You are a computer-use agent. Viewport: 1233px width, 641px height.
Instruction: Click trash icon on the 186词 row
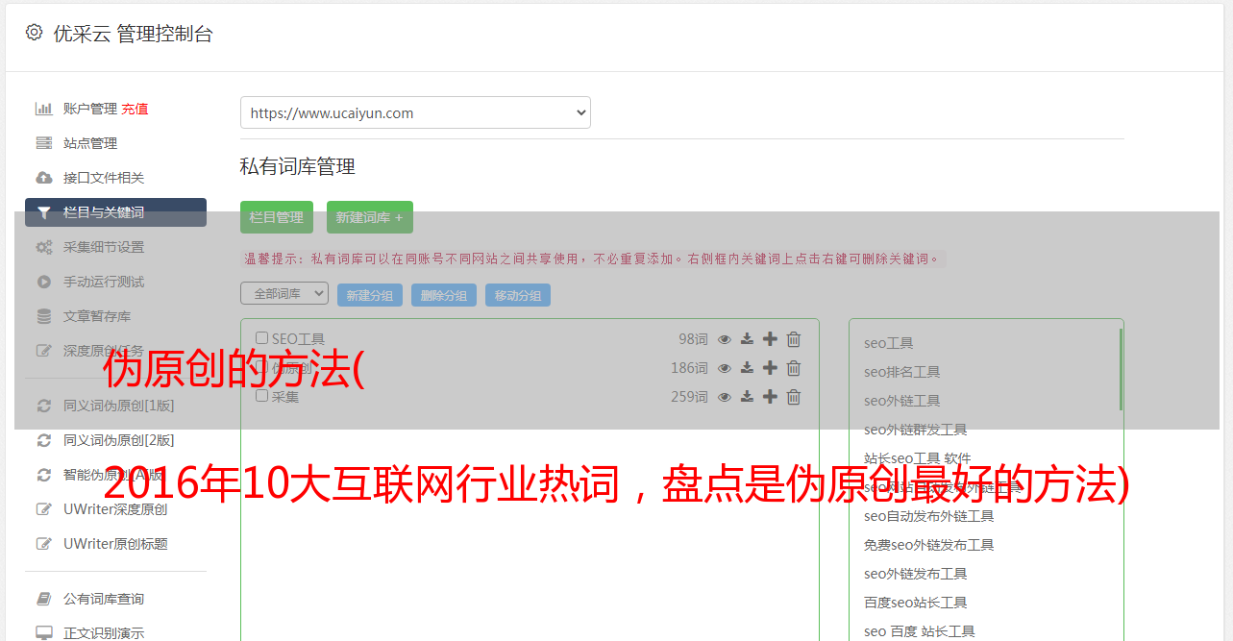(794, 368)
